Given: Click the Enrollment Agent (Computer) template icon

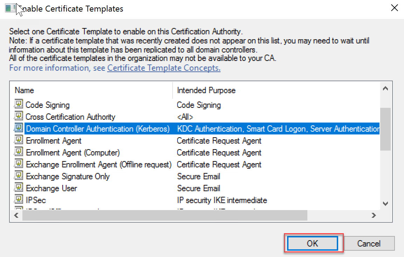Looking at the screenshot, I should [18, 152].
